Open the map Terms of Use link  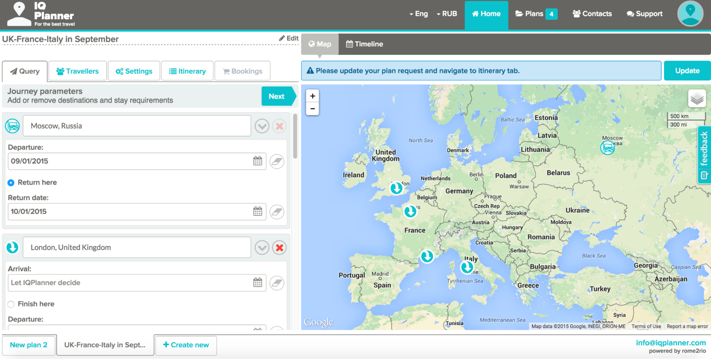[x=646, y=326]
